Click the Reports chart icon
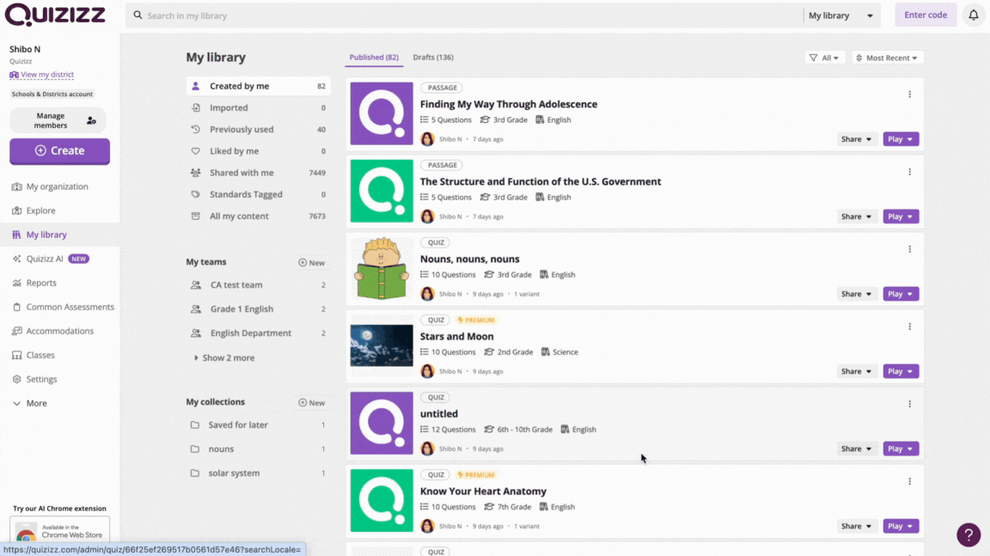 17,283
